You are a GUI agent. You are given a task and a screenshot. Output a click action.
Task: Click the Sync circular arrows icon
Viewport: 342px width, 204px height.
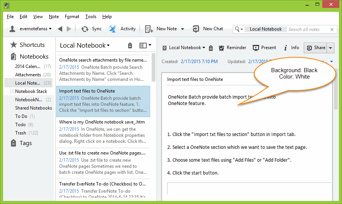(85, 29)
